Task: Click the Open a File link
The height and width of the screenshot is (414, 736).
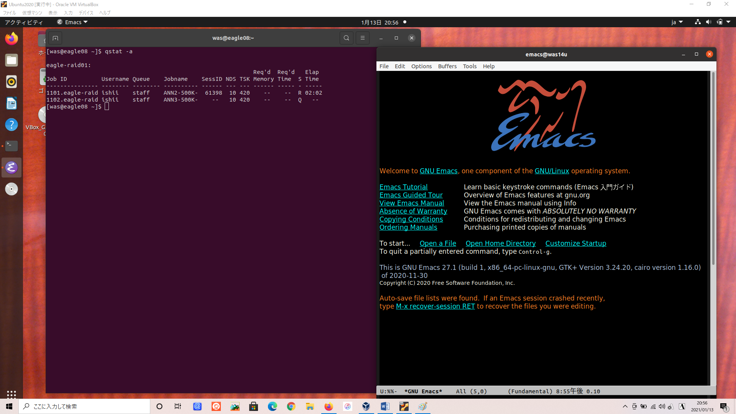Action: coord(438,243)
